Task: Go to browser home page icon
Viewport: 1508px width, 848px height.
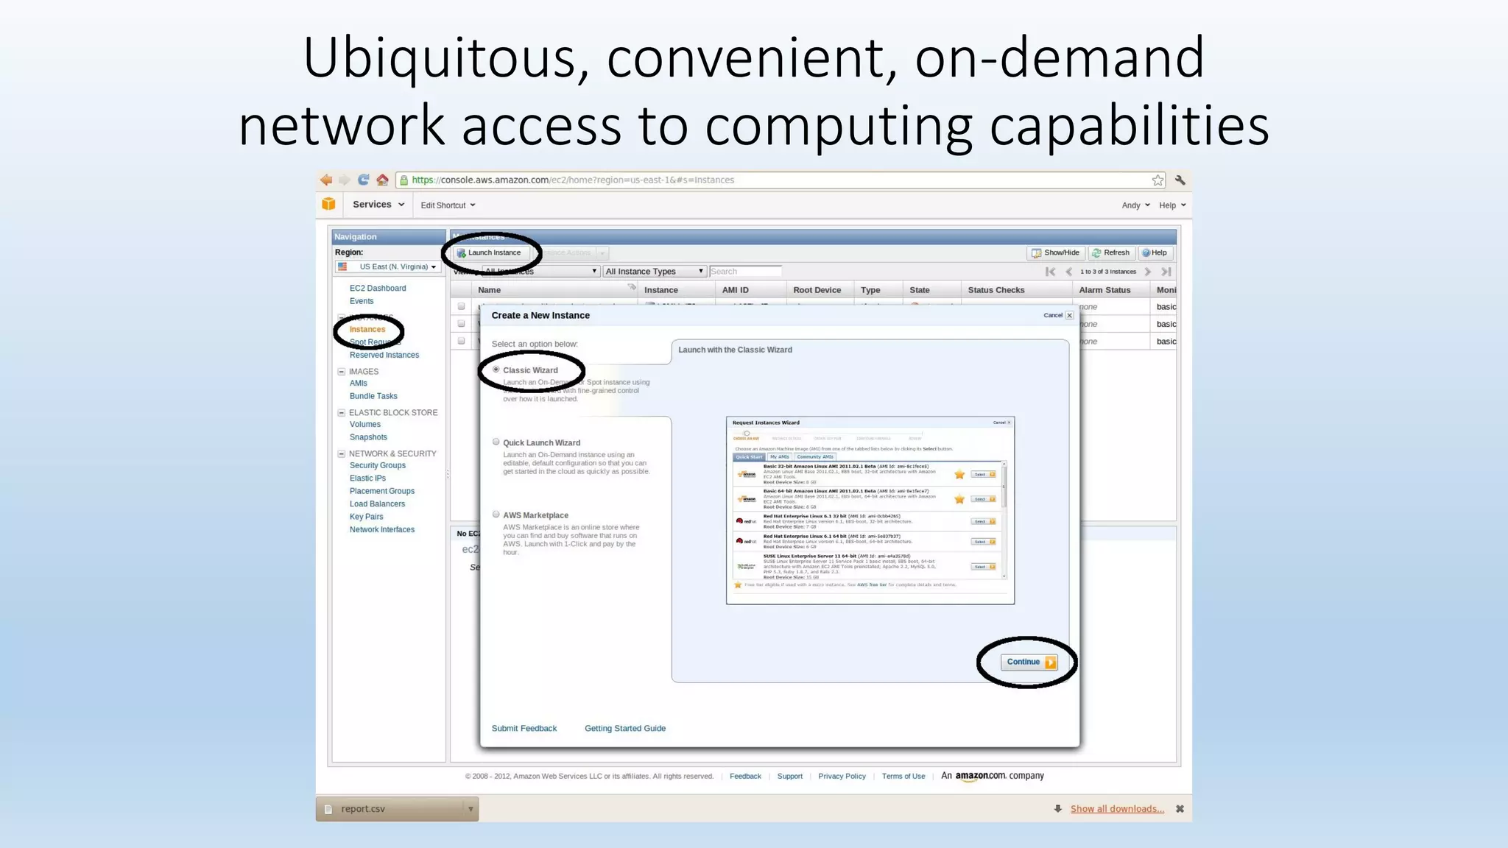Action: pyautogui.click(x=382, y=180)
